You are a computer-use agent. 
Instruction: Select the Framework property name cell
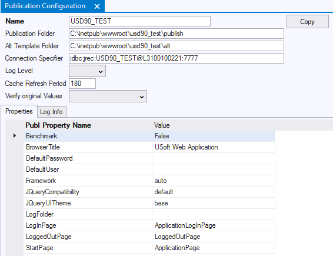coord(88,181)
